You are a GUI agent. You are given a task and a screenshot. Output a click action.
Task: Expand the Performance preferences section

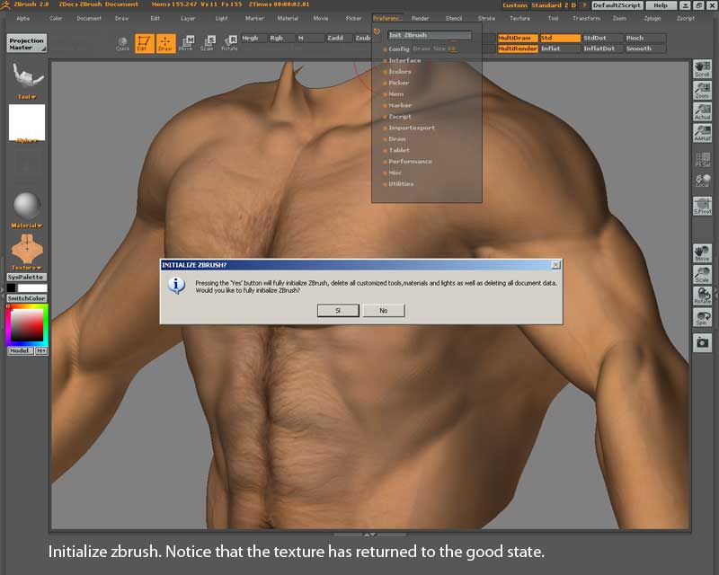tap(410, 162)
